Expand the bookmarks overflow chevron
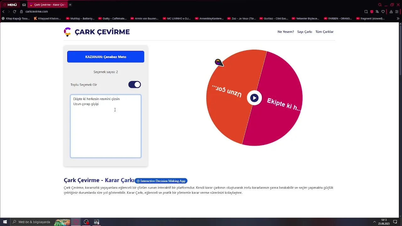Image resolution: width=402 pixels, height=226 pixels. (x=398, y=19)
